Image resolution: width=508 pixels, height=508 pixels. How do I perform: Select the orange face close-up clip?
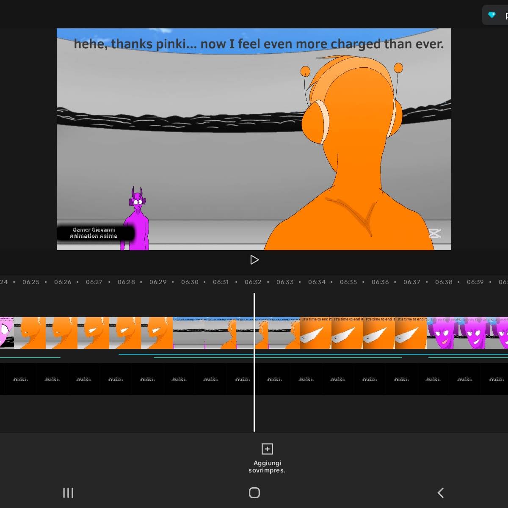click(x=93, y=333)
